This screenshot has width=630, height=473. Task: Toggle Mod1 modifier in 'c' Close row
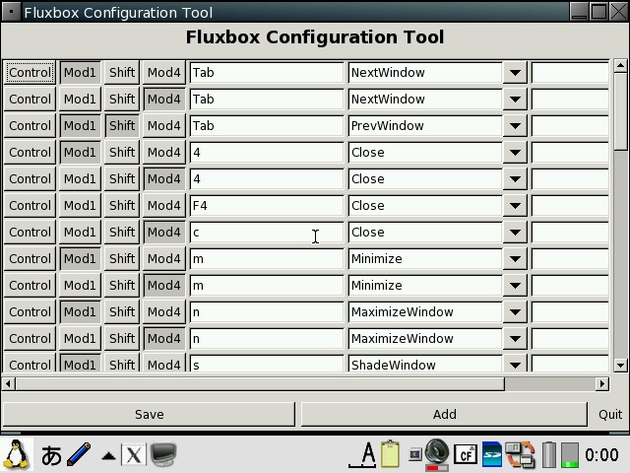click(81, 233)
